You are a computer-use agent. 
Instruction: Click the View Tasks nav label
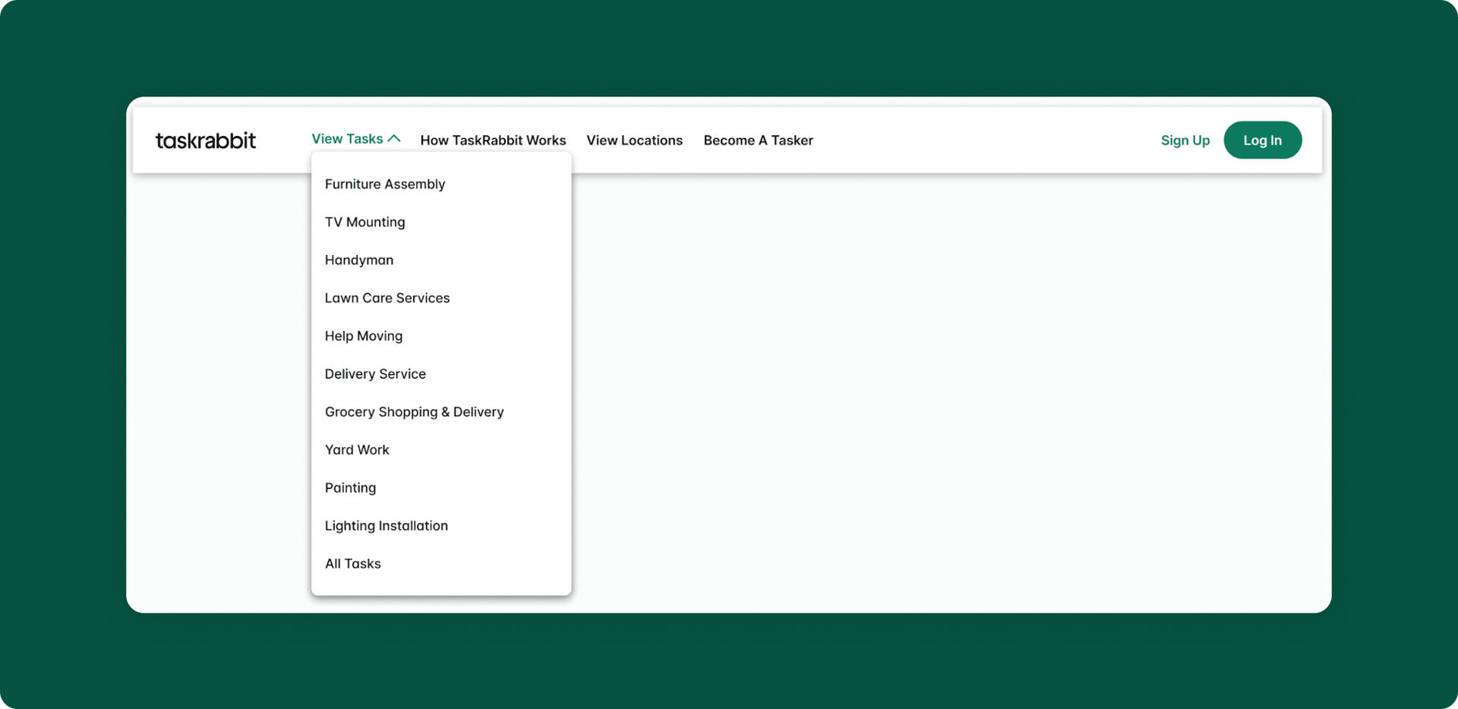pos(348,139)
